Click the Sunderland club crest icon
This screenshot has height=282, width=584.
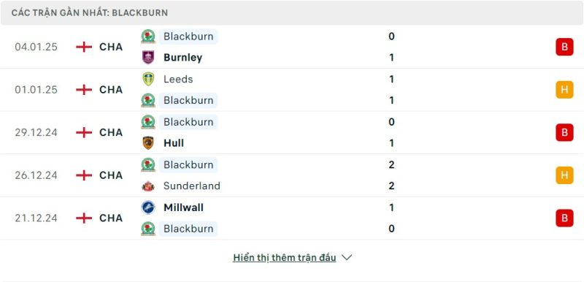coord(148,186)
